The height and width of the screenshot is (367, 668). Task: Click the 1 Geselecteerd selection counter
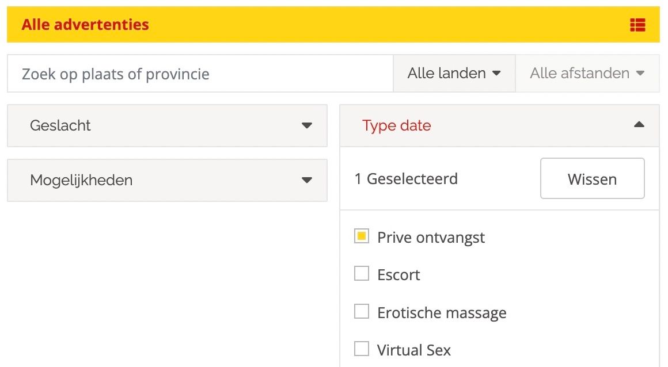click(x=406, y=179)
